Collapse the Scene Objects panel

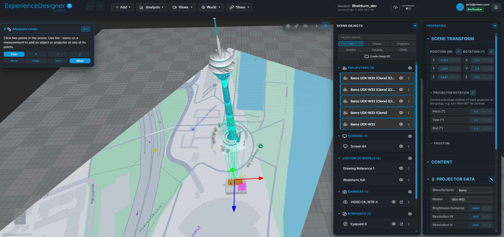pyautogui.click(x=415, y=26)
